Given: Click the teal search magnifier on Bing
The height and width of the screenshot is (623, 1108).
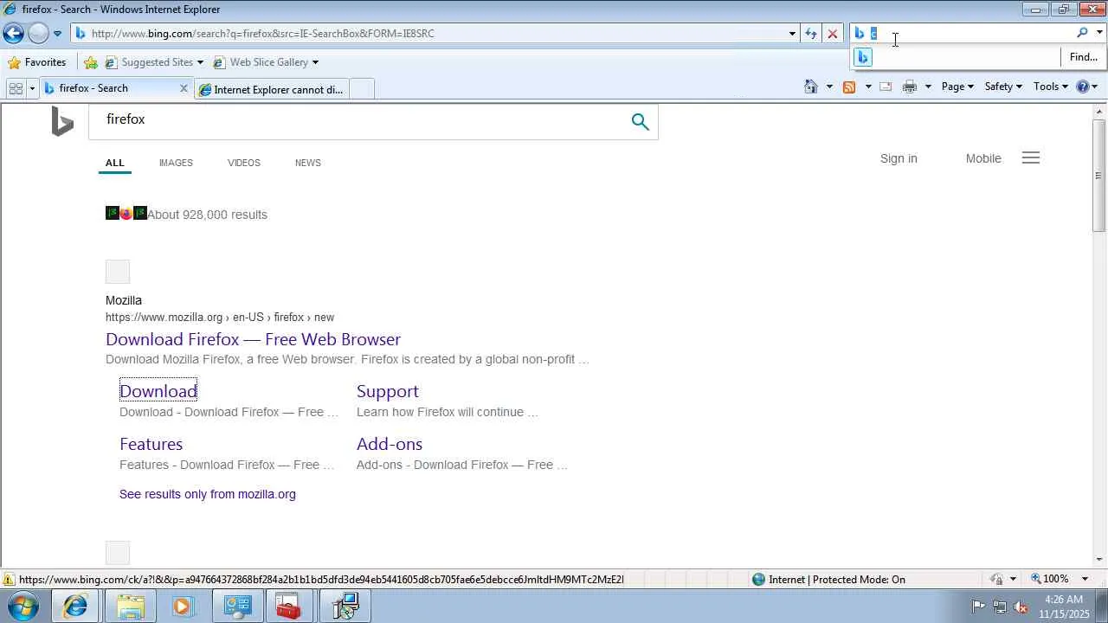Looking at the screenshot, I should click(x=641, y=122).
